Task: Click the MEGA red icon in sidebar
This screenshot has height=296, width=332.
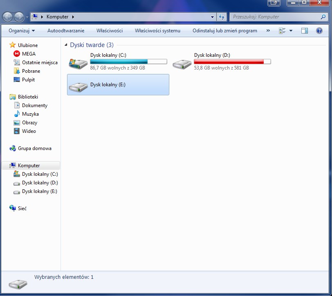Action: [16, 54]
